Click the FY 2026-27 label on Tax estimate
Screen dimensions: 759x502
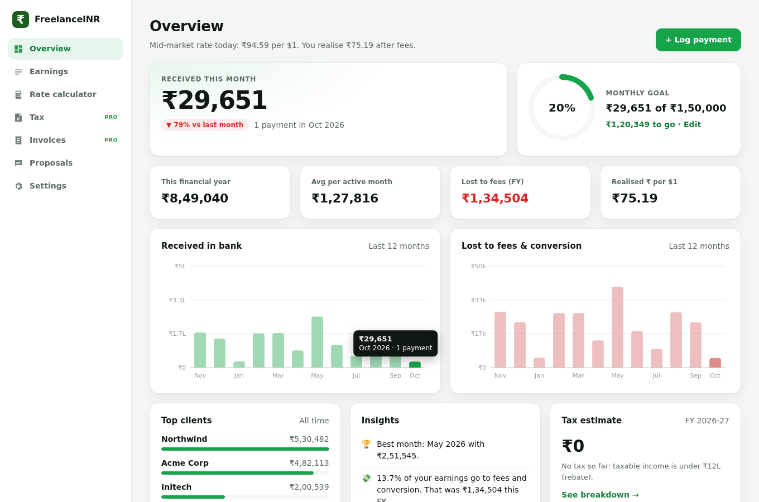click(707, 421)
